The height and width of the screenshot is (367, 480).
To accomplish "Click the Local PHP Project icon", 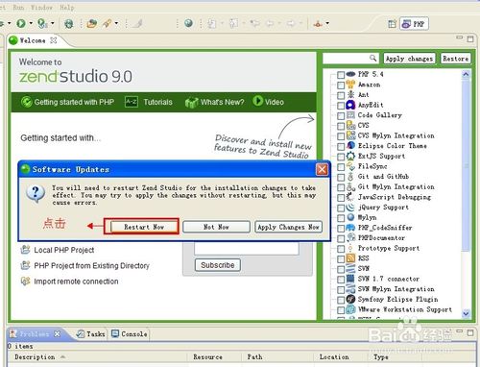I will pyautogui.click(x=25, y=250).
